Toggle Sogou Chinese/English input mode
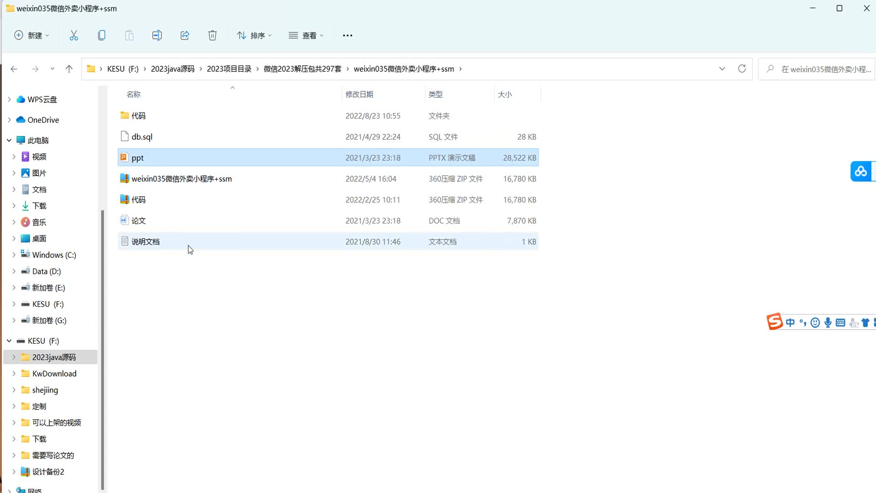This screenshot has width=876, height=493. click(x=790, y=323)
